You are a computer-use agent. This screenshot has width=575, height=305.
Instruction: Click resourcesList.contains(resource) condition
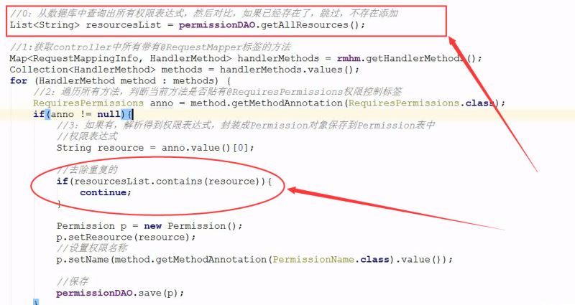tap(167, 182)
